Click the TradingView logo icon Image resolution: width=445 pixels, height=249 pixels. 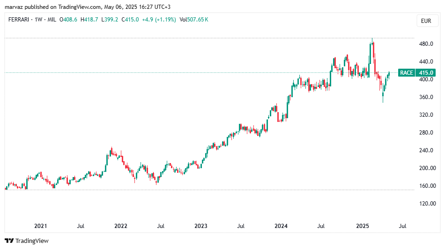[x=9, y=241]
